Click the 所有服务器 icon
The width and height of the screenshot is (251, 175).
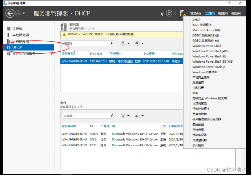tap(8, 41)
